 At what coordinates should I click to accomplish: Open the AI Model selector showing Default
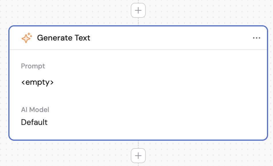tap(34, 122)
